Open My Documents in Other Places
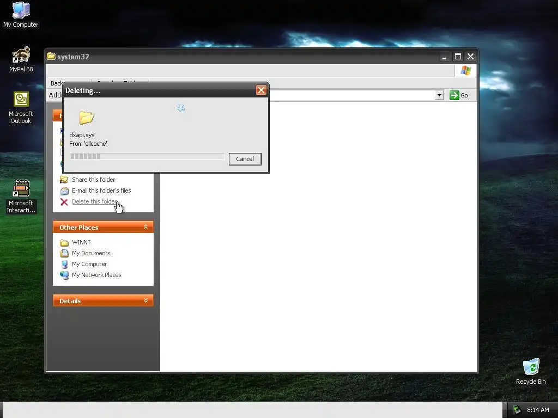The width and height of the screenshot is (558, 418). coord(91,253)
